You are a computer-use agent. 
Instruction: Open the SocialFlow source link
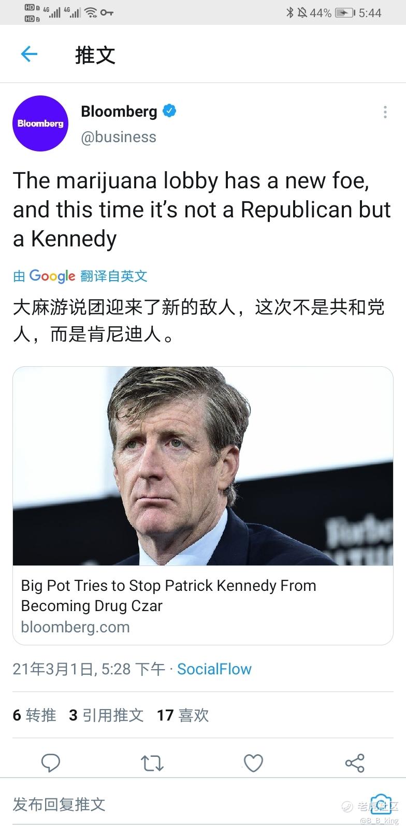click(x=214, y=669)
